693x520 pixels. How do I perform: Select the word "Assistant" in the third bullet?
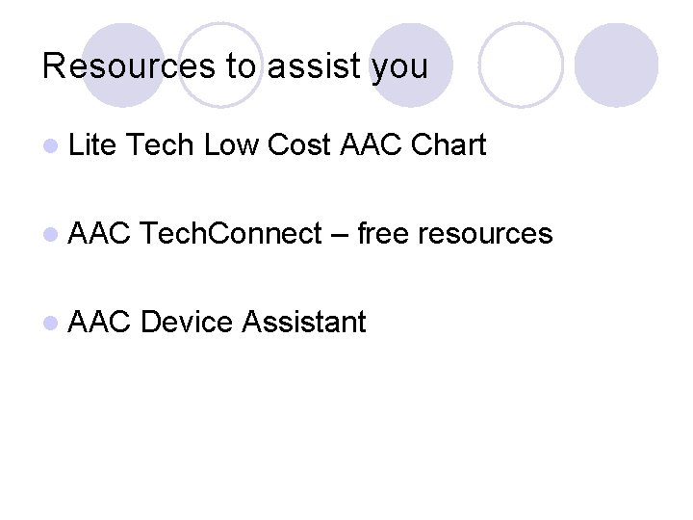[x=304, y=322]
